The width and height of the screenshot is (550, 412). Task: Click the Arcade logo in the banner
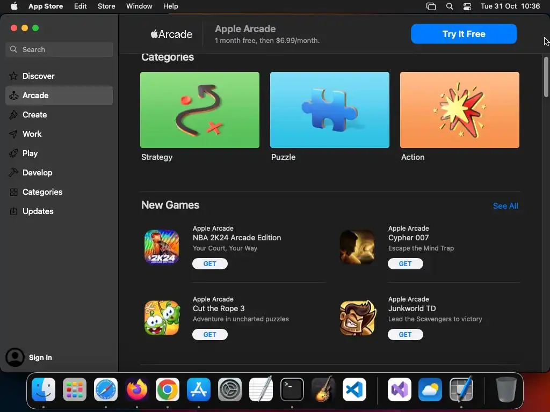tap(171, 34)
